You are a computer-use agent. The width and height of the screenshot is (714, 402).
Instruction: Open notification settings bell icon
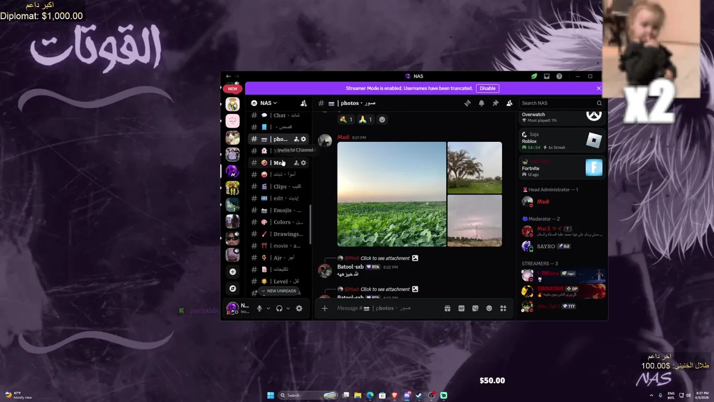click(481, 103)
